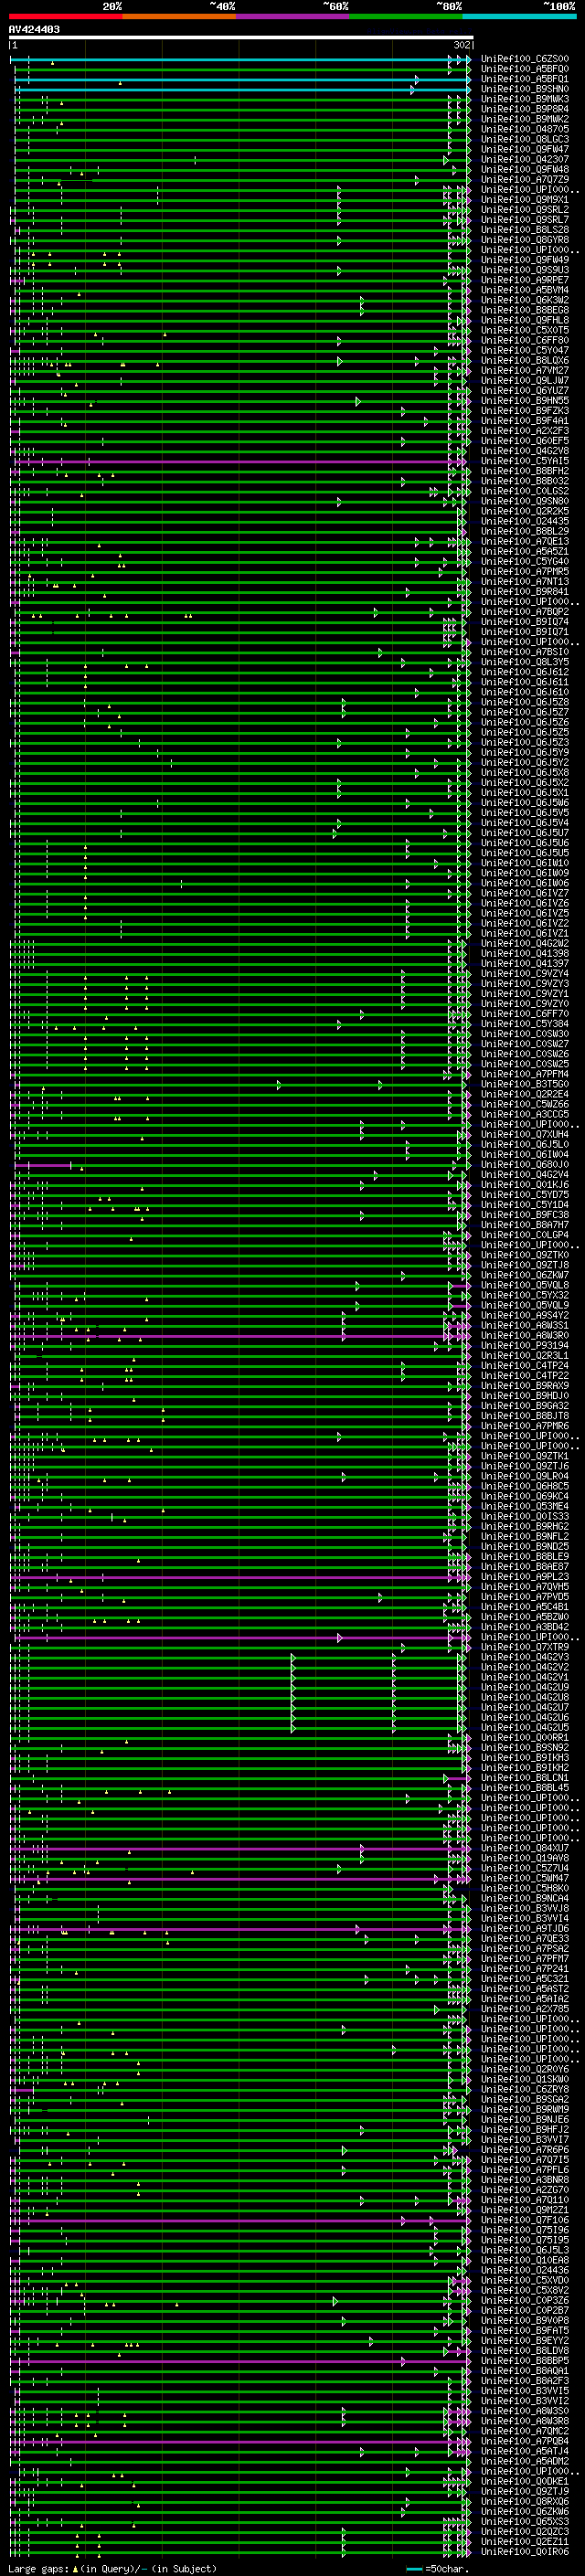Open hit UniRef100_C6ZS00
Image resolution: width=585 pixels, height=2576 pixels.
pyautogui.click(x=525, y=59)
